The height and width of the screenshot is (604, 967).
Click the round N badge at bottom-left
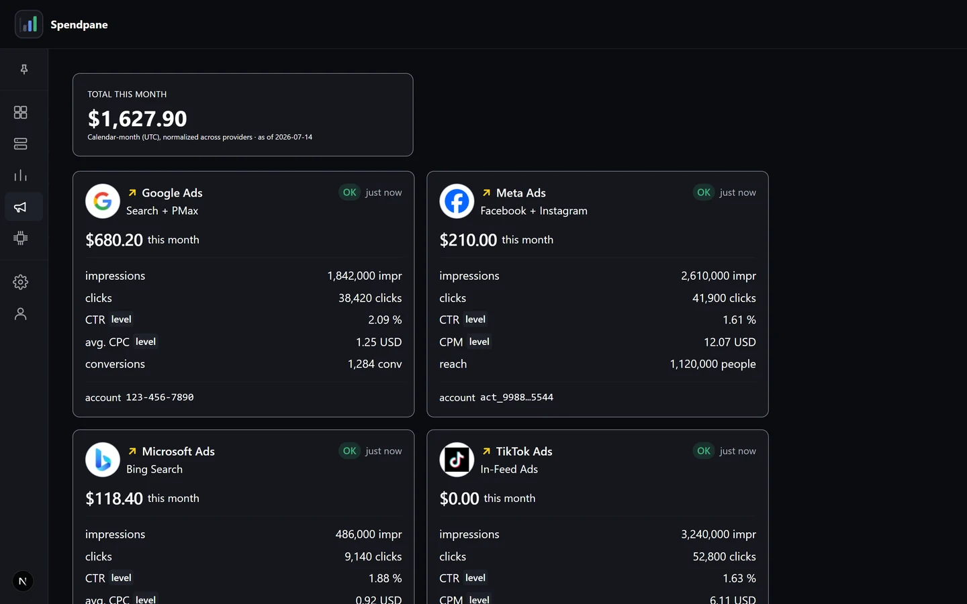pos(23,581)
